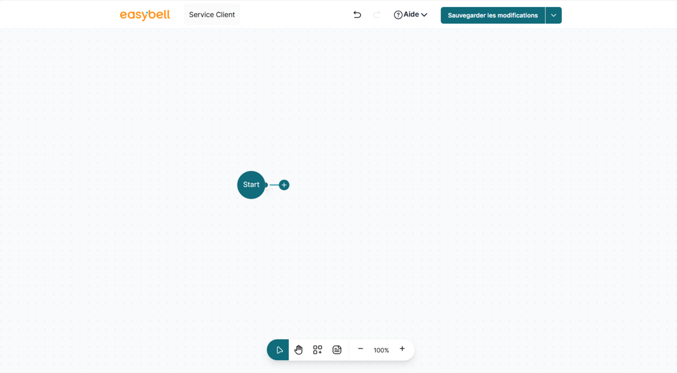Click the redo arrow icon

click(377, 15)
